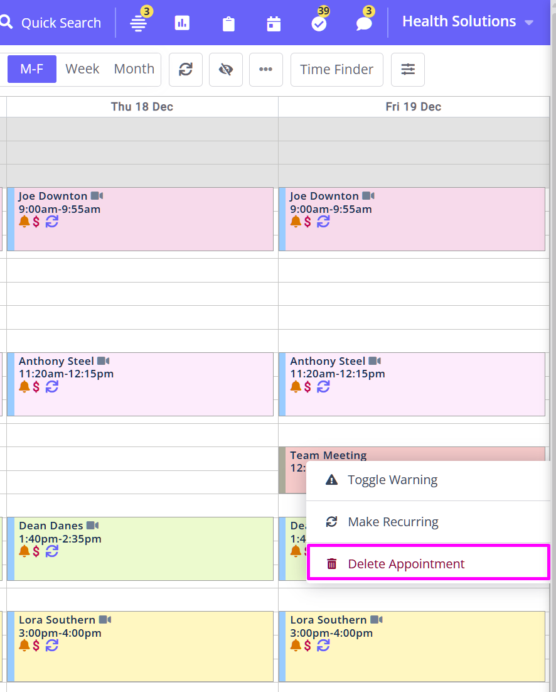Select Delete Appointment from the menu
Image resolution: width=556 pixels, height=692 pixels.
[406, 564]
